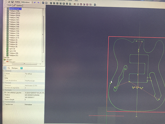
Task: Save the drawing with the floppy icon
Action: [x=12, y=2]
